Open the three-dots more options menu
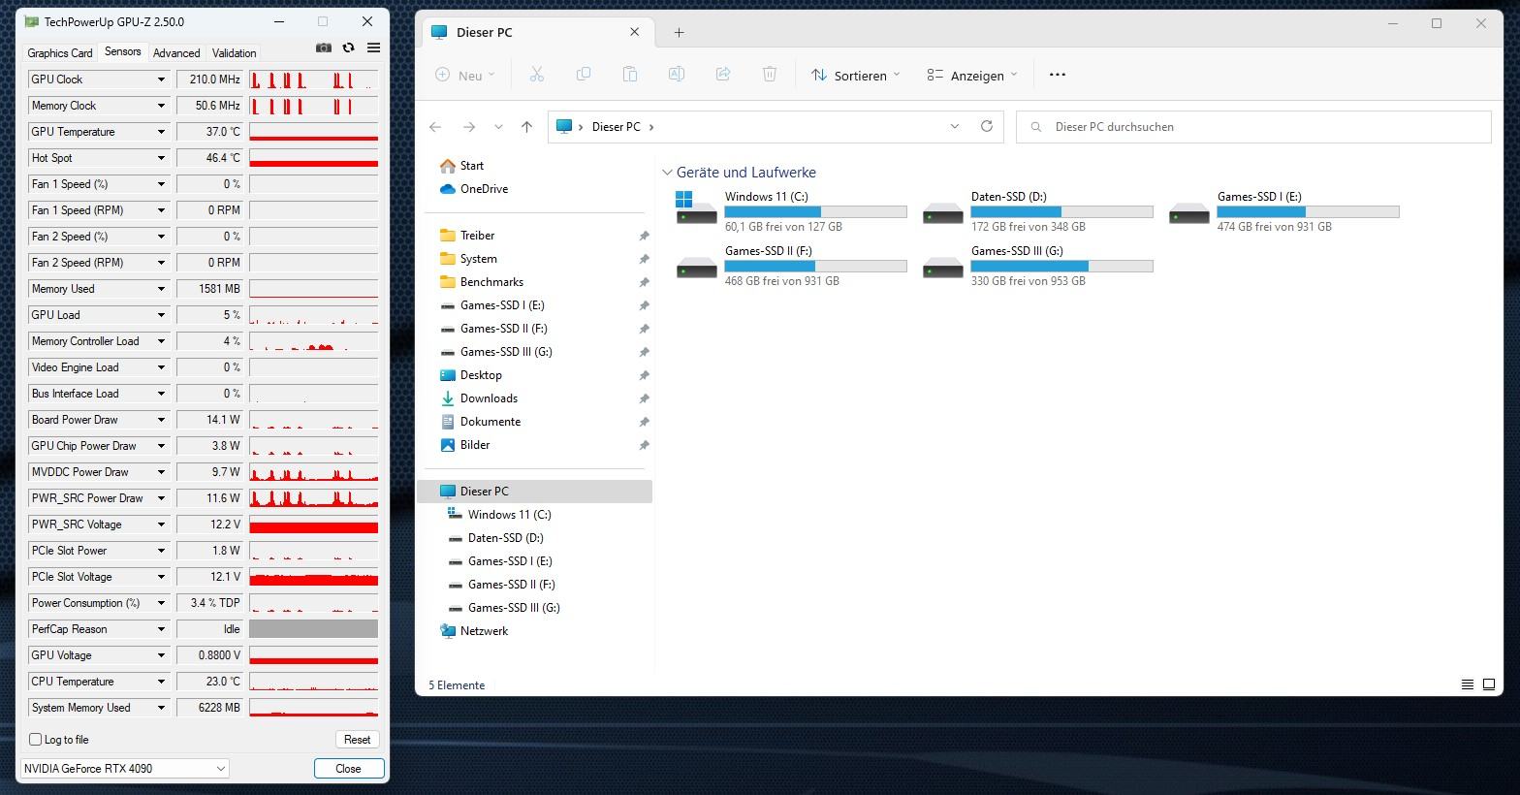This screenshot has height=795, width=1520. [1058, 75]
